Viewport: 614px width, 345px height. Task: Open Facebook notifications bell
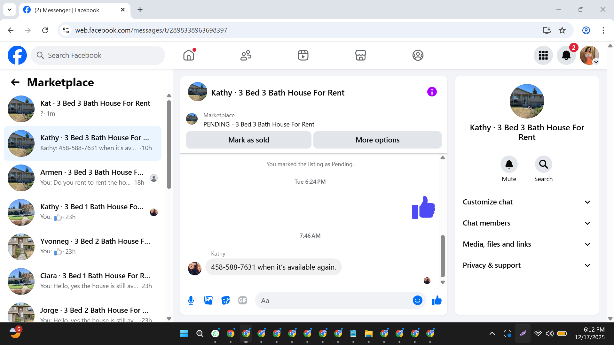point(566,55)
